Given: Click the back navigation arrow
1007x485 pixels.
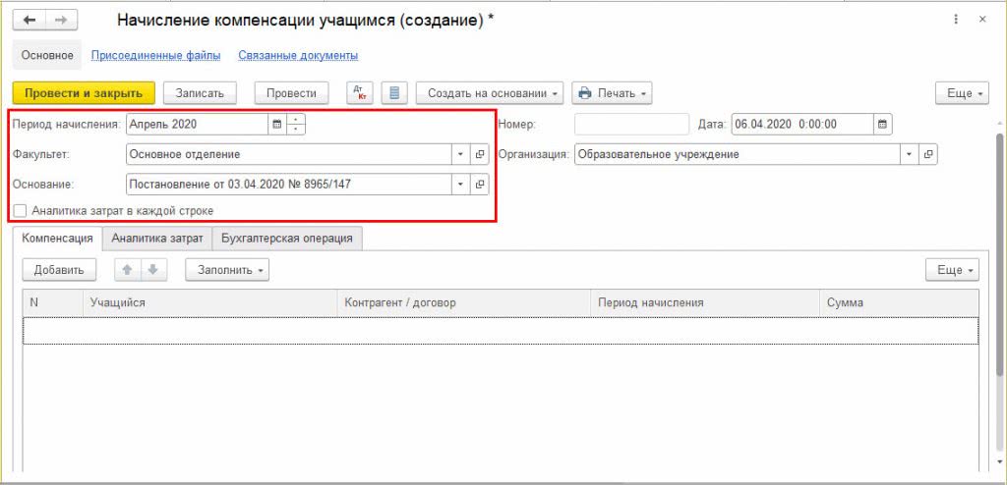Looking at the screenshot, I should pos(30,21).
